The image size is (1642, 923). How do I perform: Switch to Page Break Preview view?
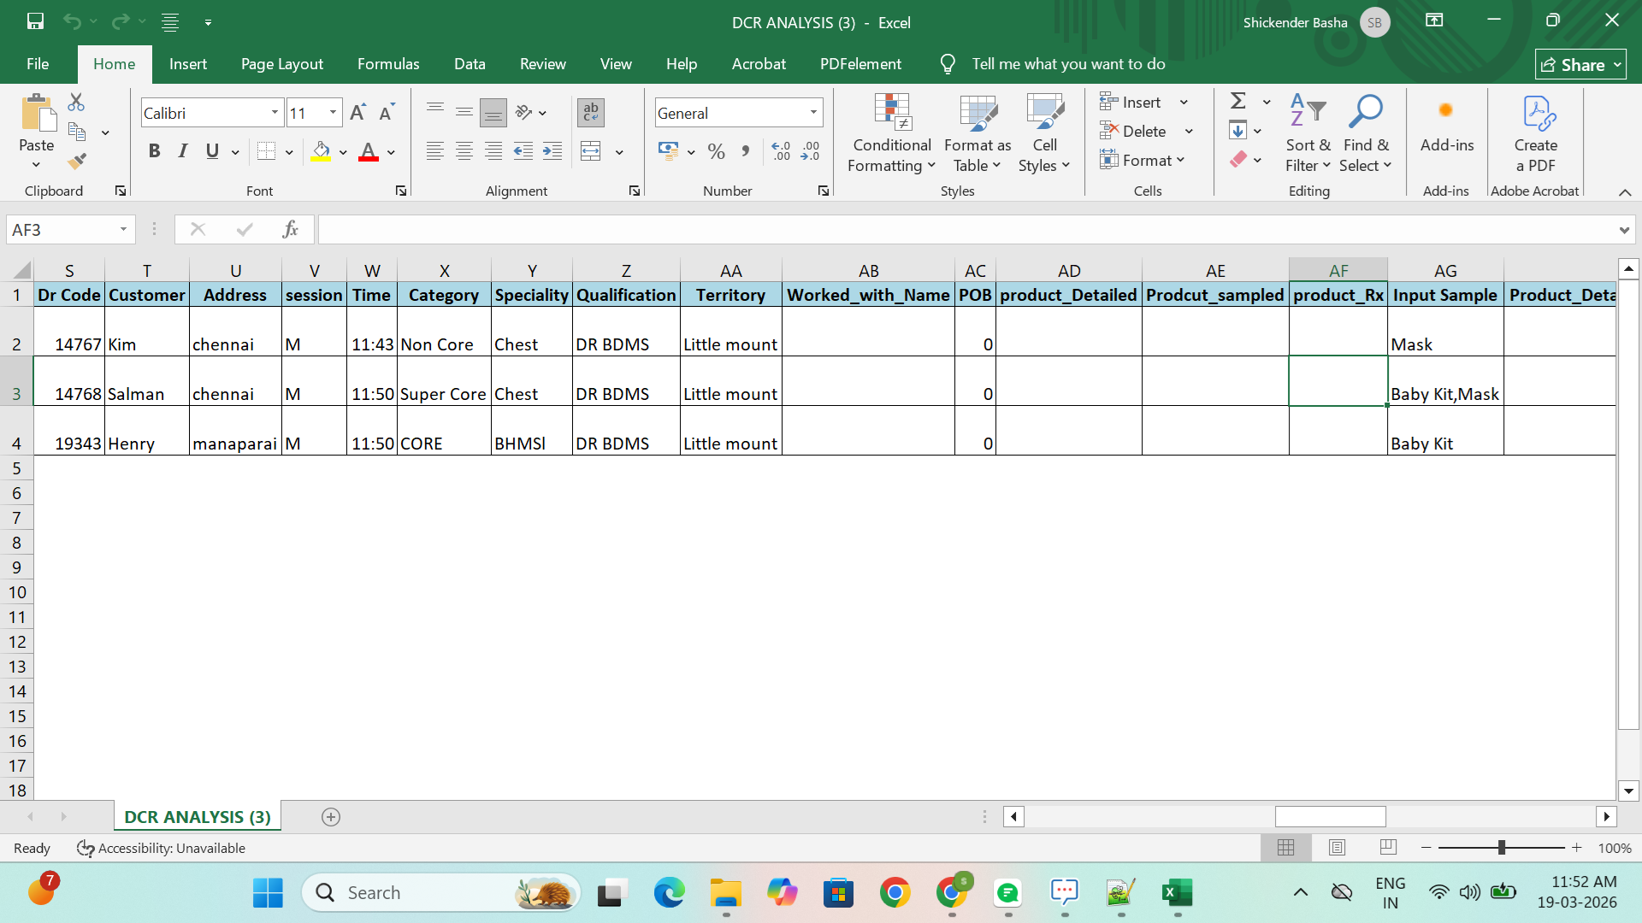click(1388, 847)
